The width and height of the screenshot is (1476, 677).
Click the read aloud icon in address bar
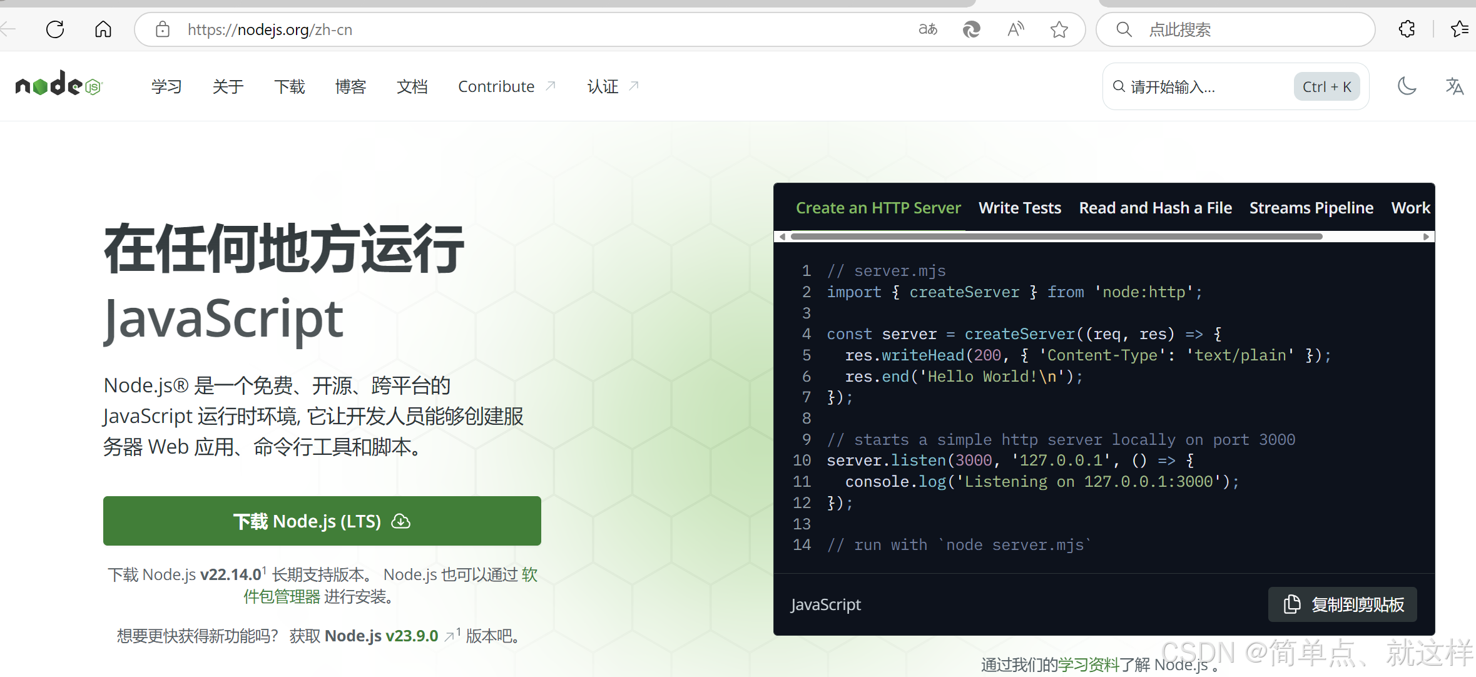pos(1015,29)
